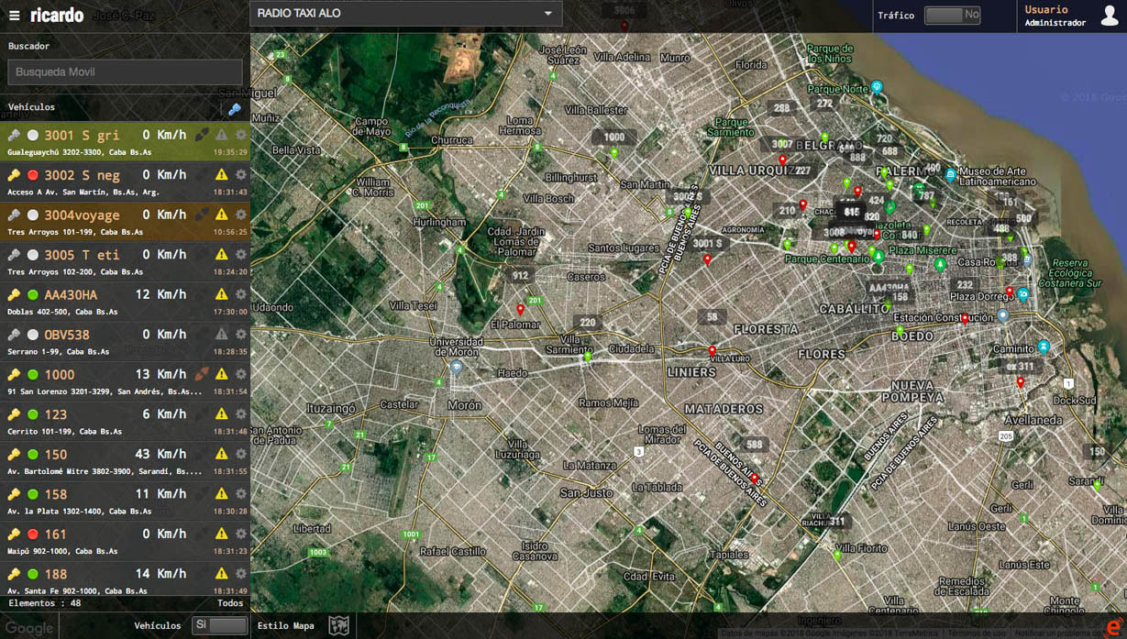Click red status indicator of vehicle 3002

tap(33, 175)
